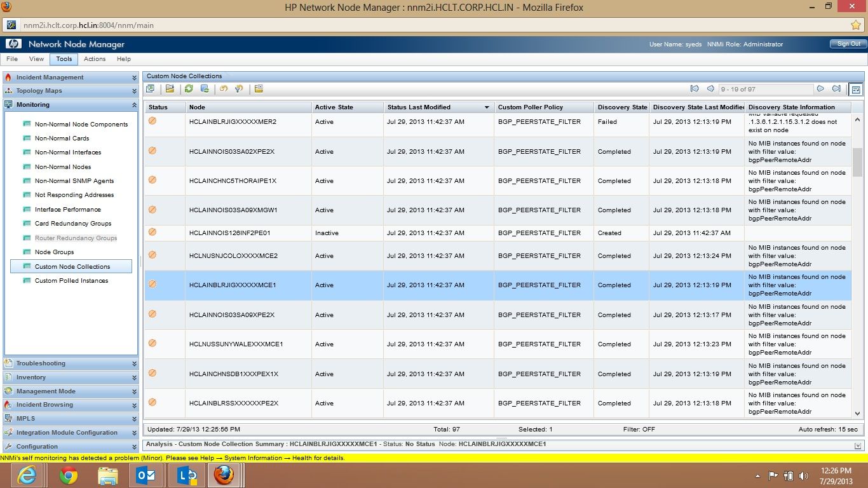The height and width of the screenshot is (488, 868).
Task: Go to first page of results
Action: point(695,89)
